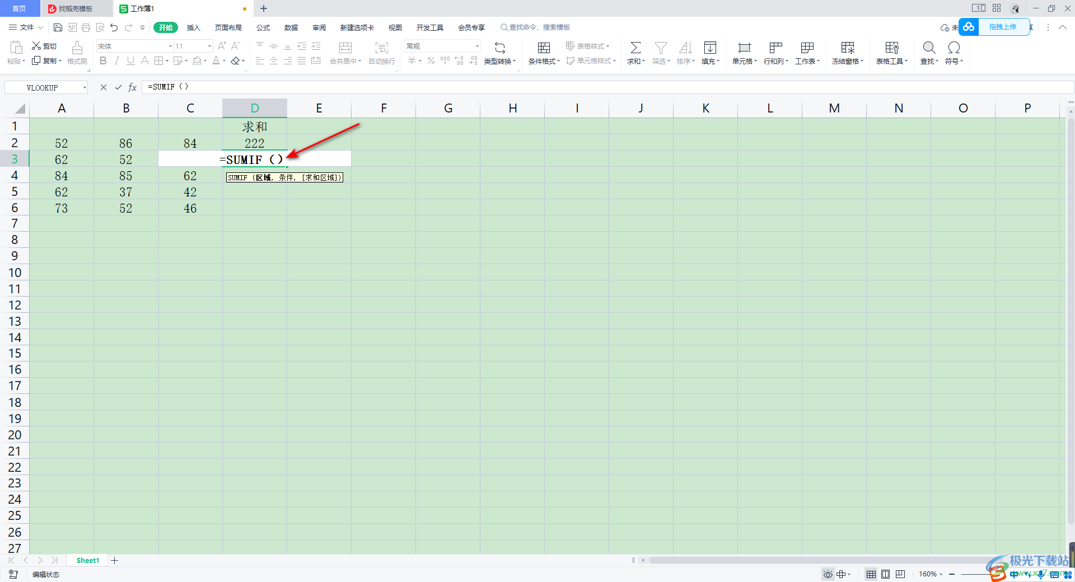
Task: Click the Type Conversion (类型转换) icon
Action: point(500,48)
